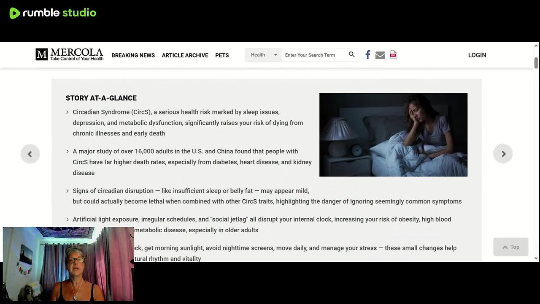The image size is (540, 304).
Task: Click the 'get morning sunlight' bullet text
Action: 296,253
